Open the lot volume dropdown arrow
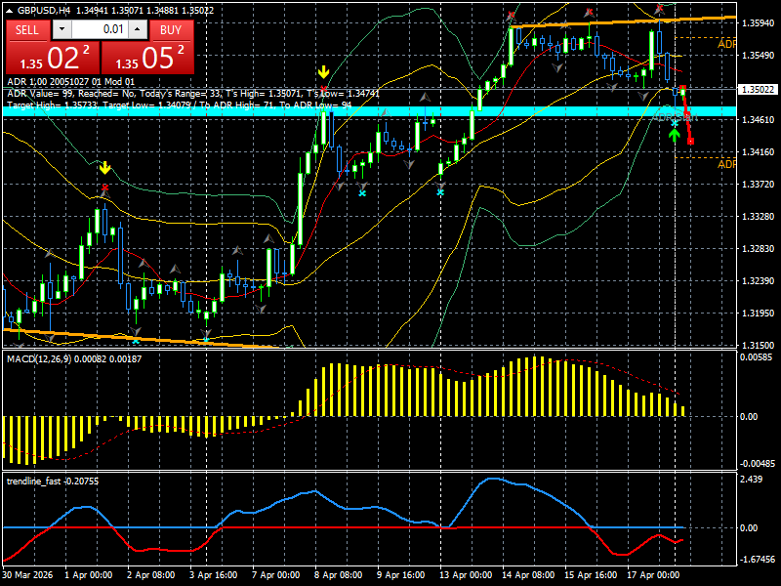781x586 pixels. point(62,29)
